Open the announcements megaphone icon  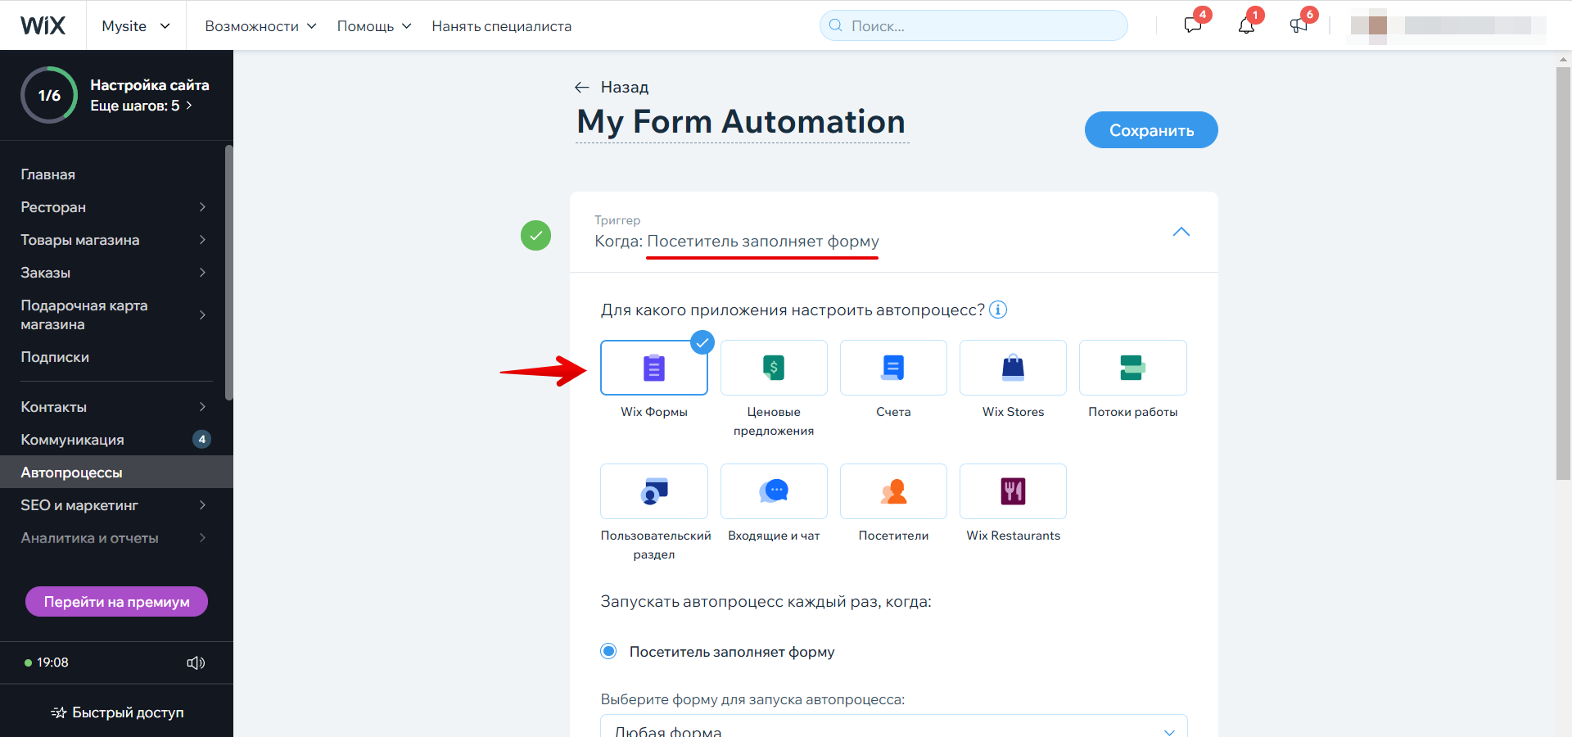pyautogui.click(x=1299, y=25)
